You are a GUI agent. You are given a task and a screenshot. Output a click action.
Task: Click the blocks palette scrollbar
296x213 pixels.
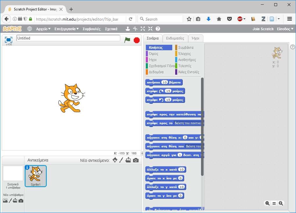[x=202, y=126]
